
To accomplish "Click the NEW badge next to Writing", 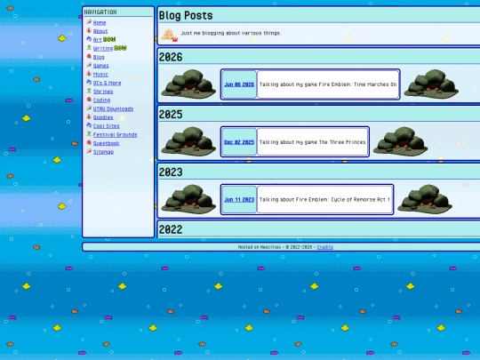I will 120,48.
